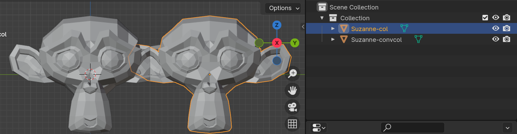Select the Collection row label
Screen dimensions: 517x134
click(x=355, y=18)
